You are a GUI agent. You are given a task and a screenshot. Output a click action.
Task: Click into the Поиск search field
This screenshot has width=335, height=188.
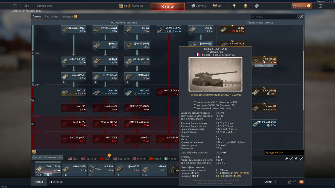(x=274, y=17)
